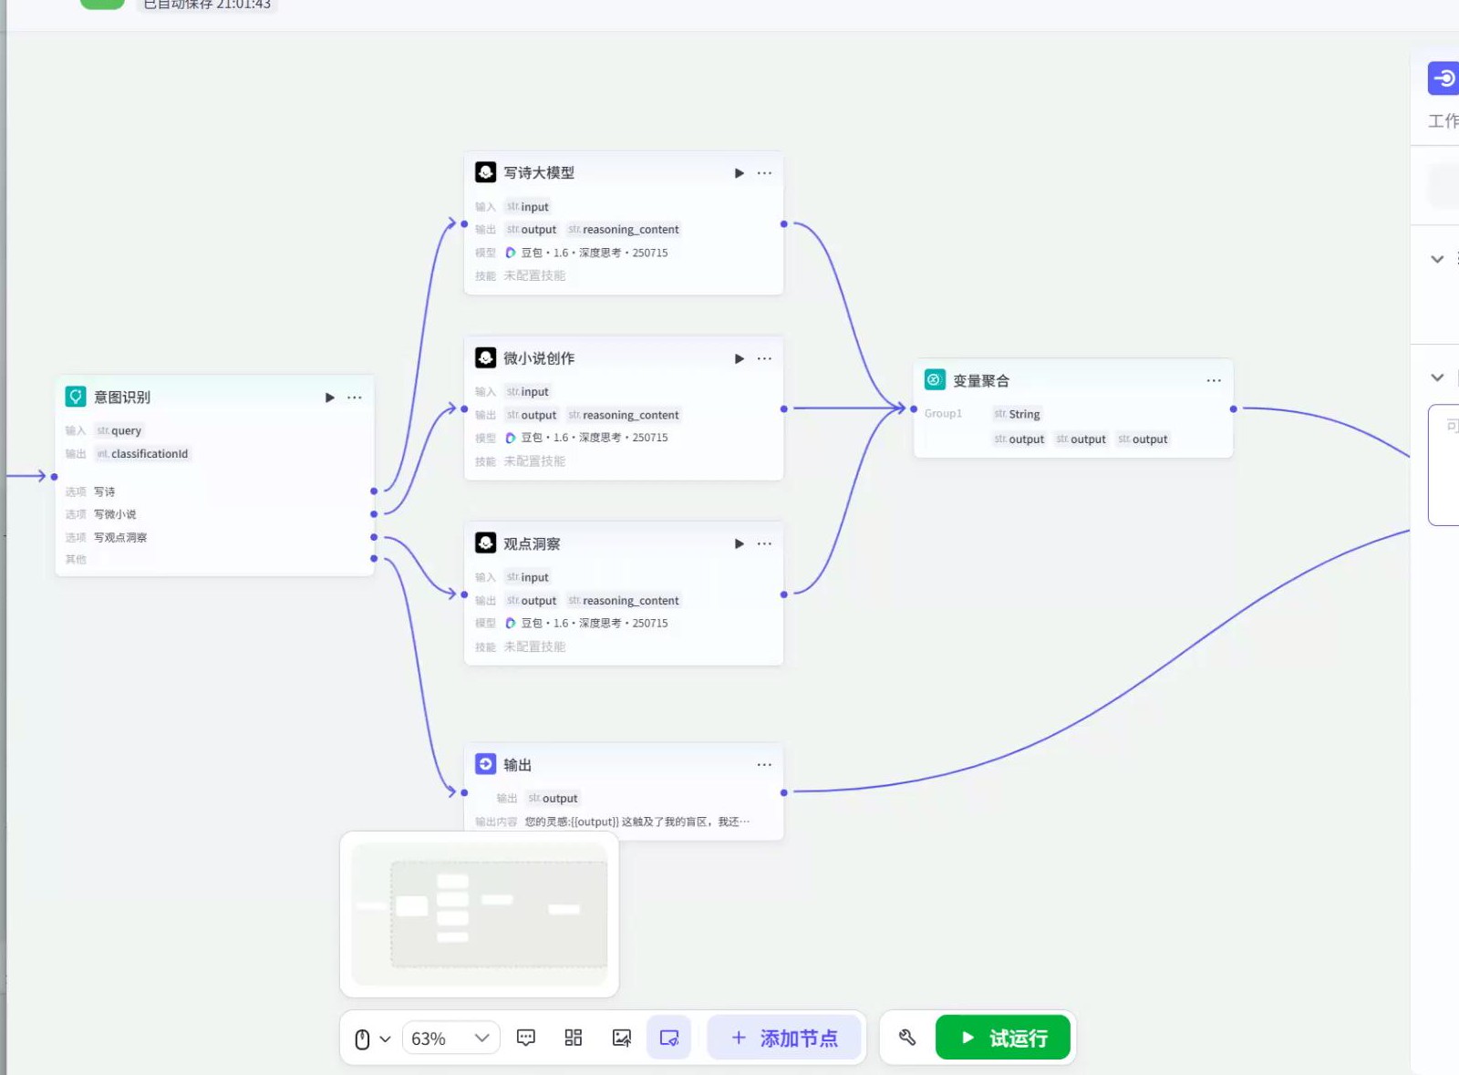
Task: Select the 写诗大模型 node title
Action: 539,173
